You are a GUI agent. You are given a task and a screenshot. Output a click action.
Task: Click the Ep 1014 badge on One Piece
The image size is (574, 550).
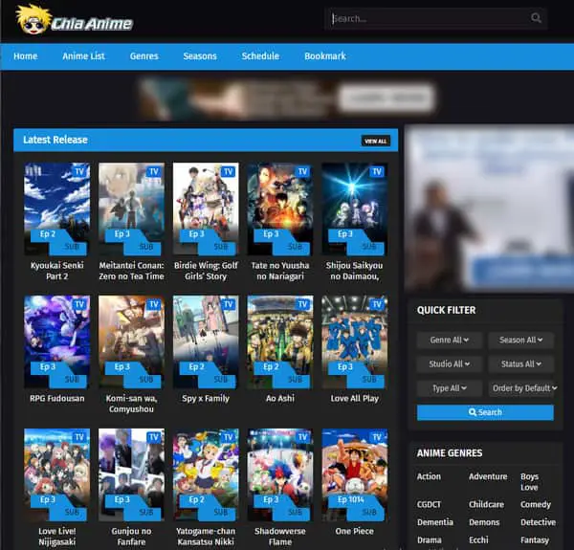coord(351,500)
